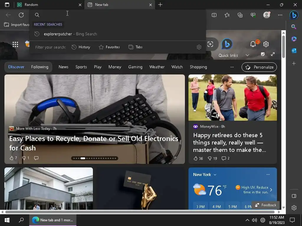Like the Happy retirees article
Viewport: 302px width, 226px height.
[198, 158]
